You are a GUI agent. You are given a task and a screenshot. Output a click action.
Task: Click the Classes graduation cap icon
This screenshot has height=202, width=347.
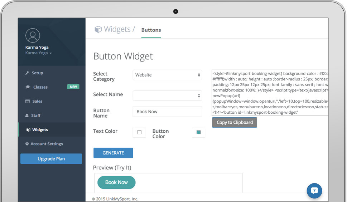[x=28, y=87]
